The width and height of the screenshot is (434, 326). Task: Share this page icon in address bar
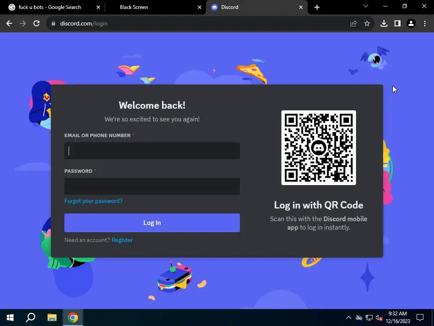point(353,24)
